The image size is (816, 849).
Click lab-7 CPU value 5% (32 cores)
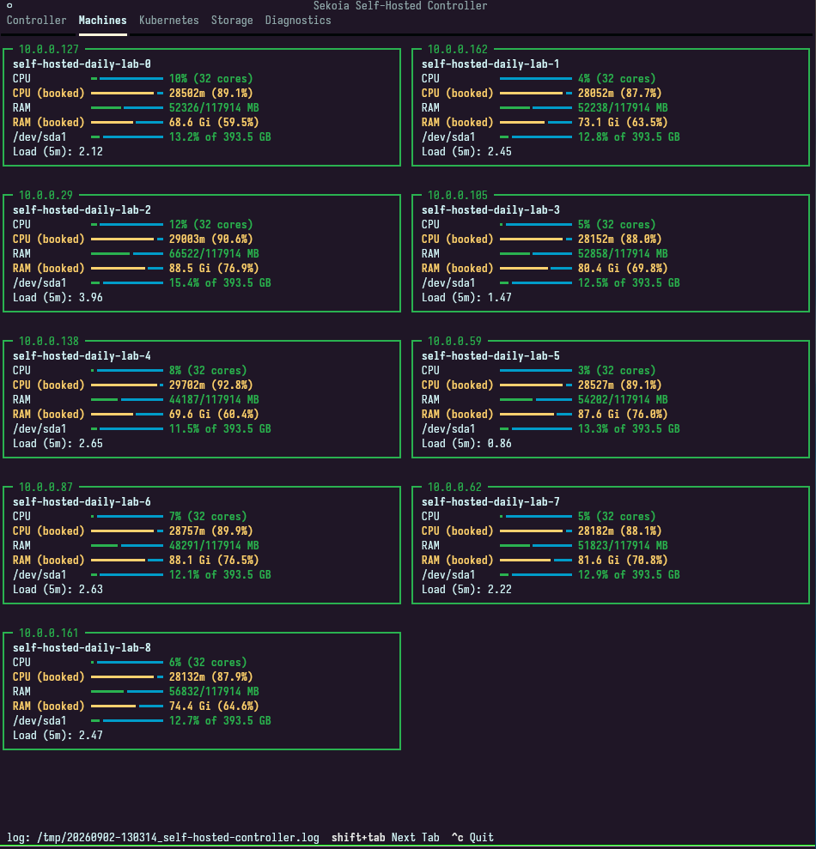617,516
